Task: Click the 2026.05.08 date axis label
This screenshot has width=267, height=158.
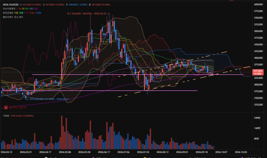Action: 65,152
